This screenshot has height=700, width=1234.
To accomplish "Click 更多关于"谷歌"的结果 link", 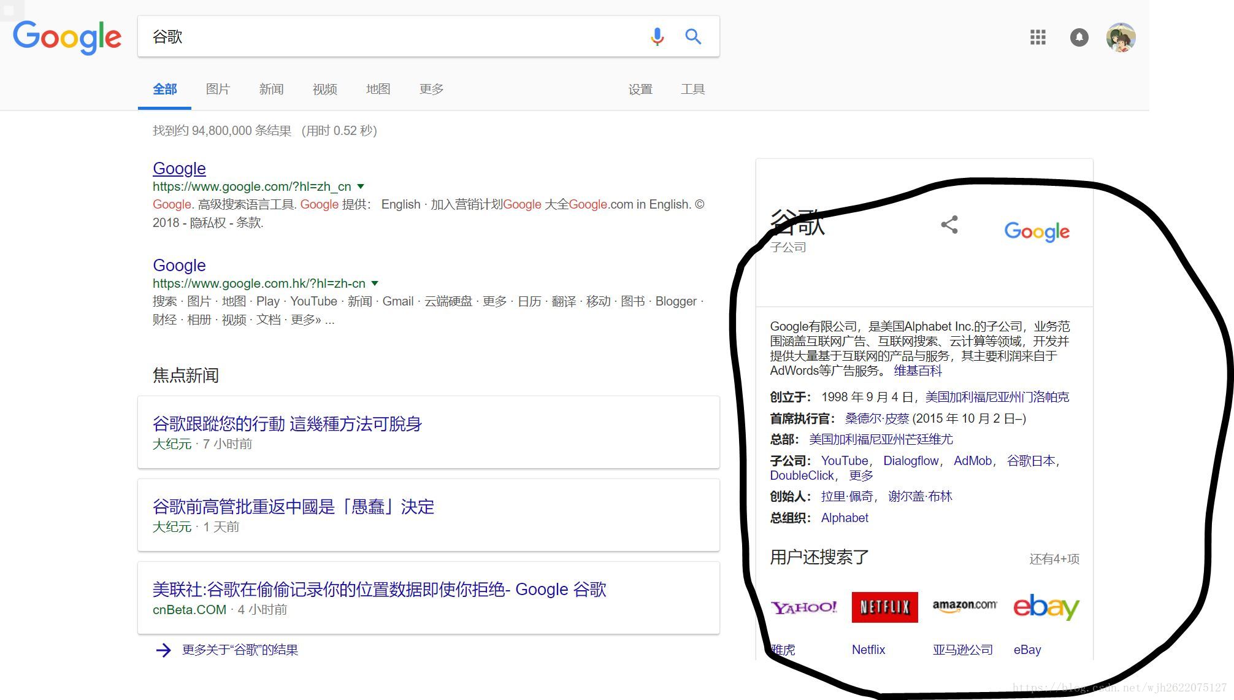I will pos(240,650).
